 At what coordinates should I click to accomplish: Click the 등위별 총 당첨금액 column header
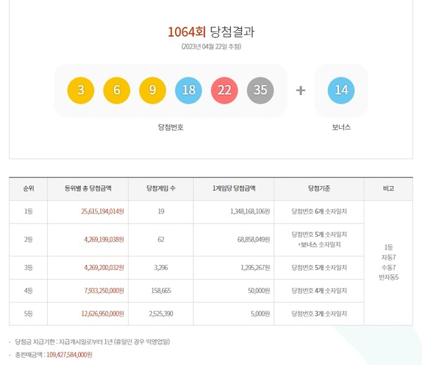point(88,188)
